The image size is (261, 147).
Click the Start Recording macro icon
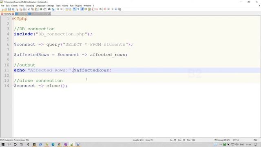coord(105,9)
